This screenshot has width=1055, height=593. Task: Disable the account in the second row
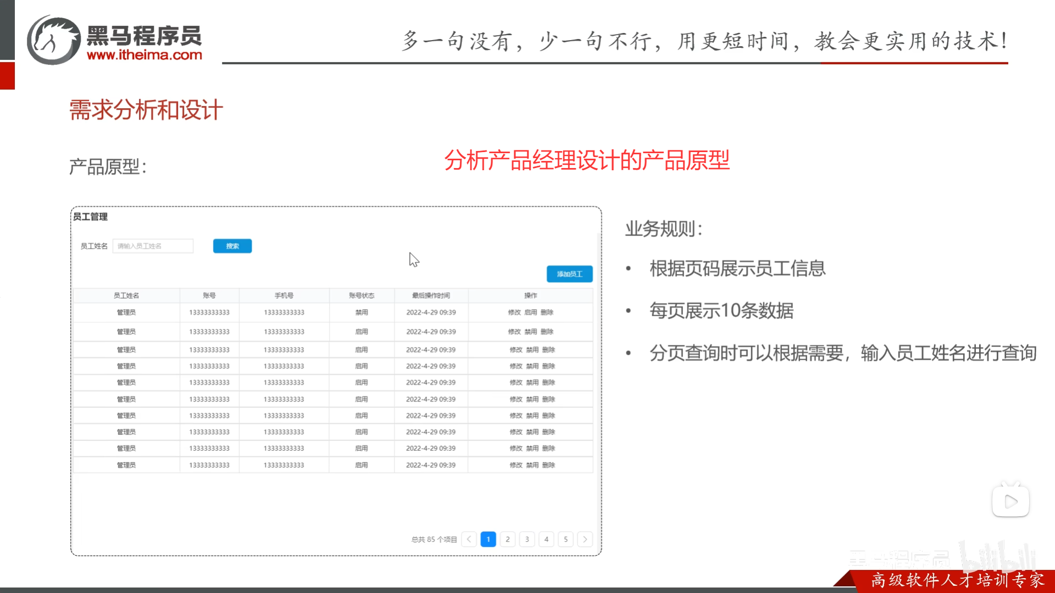(531, 332)
